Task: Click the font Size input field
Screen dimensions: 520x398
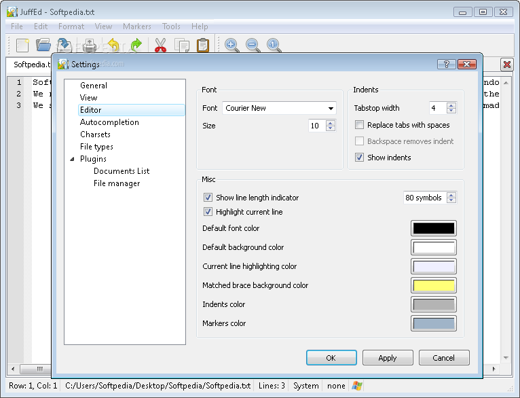Action: click(317, 126)
